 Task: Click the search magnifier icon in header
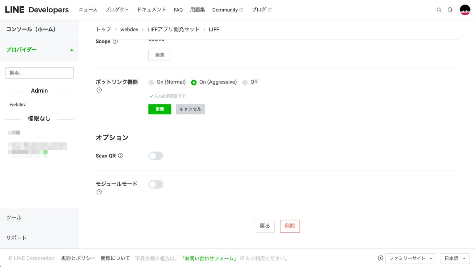click(439, 10)
